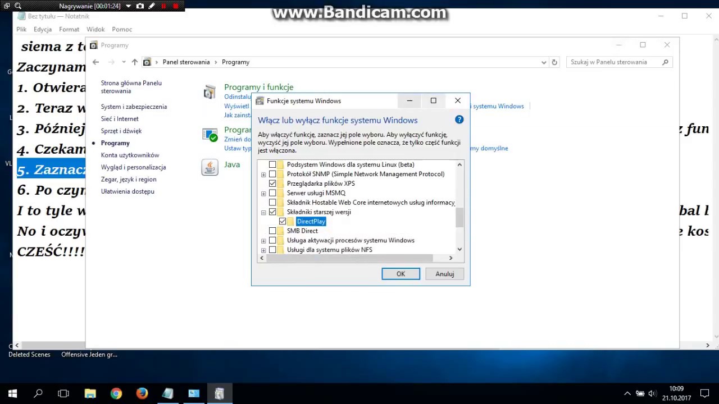Screen dimensions: 719x404
Task: Refresh the Control Panel view
Action: (x=554, y=62)
